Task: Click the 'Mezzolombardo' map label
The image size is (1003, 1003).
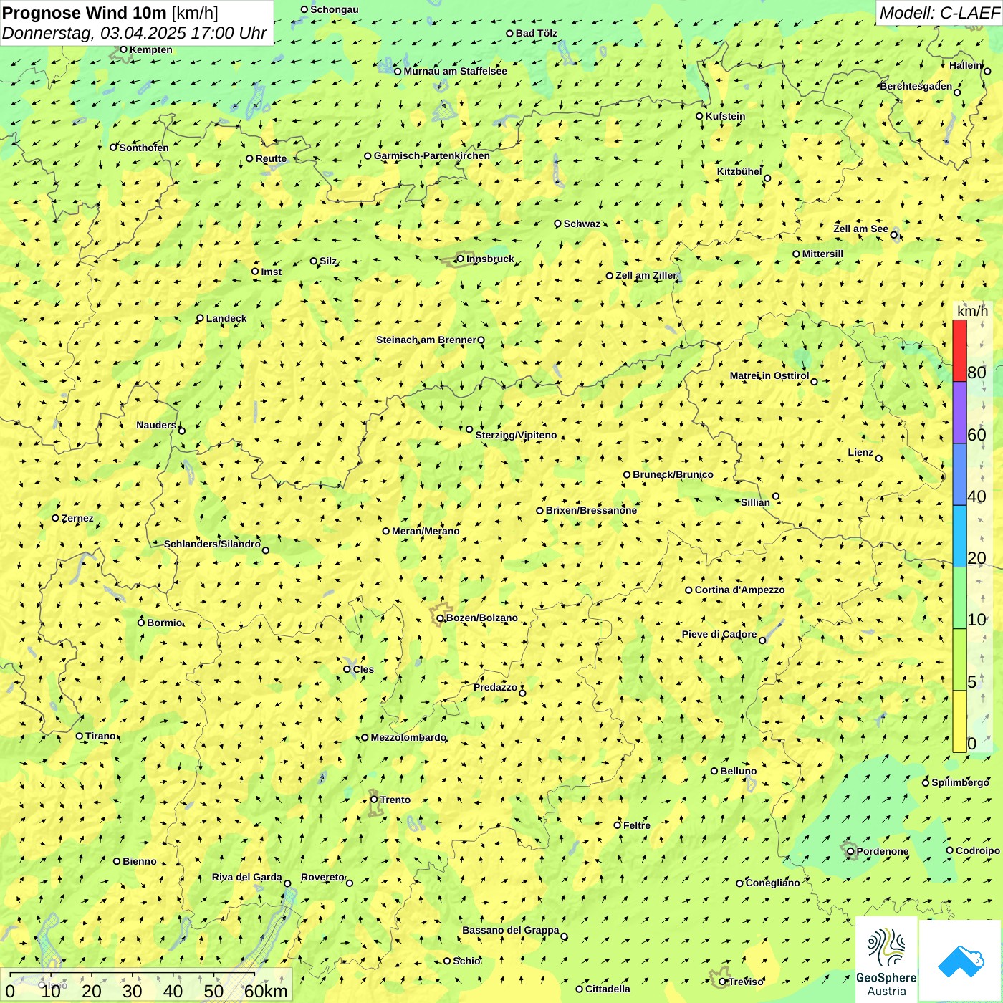Action: point(408,737)
